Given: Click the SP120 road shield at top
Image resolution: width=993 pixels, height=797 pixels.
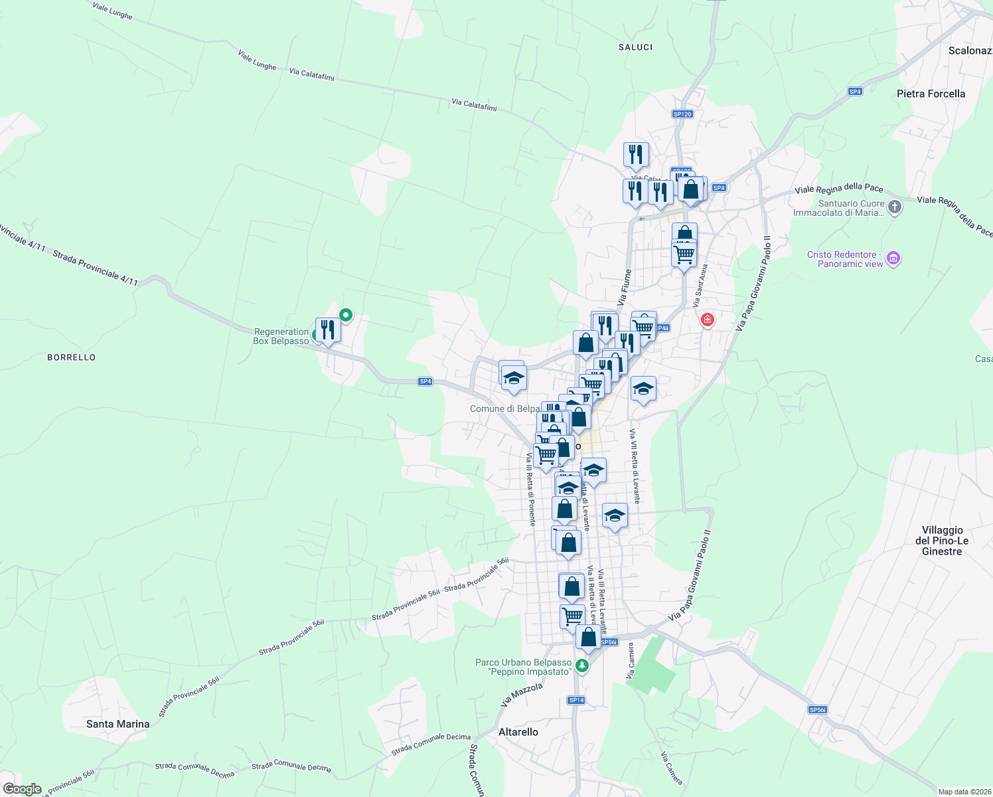Looking at the screenshot, I should pos(682,113).
